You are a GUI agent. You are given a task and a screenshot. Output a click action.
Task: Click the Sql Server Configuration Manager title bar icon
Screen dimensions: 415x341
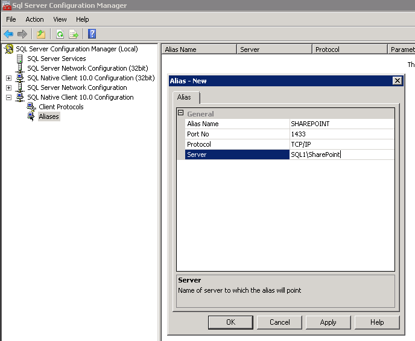coord(7,5)
